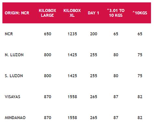Click Mindanao's 870 Kilobox Large rate
The height and width of the screenshot is (123, 154).
tap(47, 117)
